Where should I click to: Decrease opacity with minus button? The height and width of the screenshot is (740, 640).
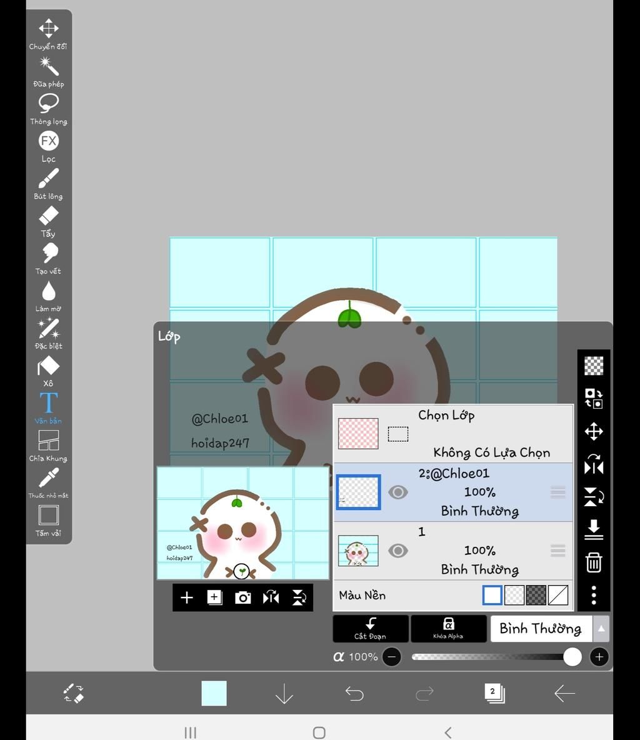click(392, 657)
